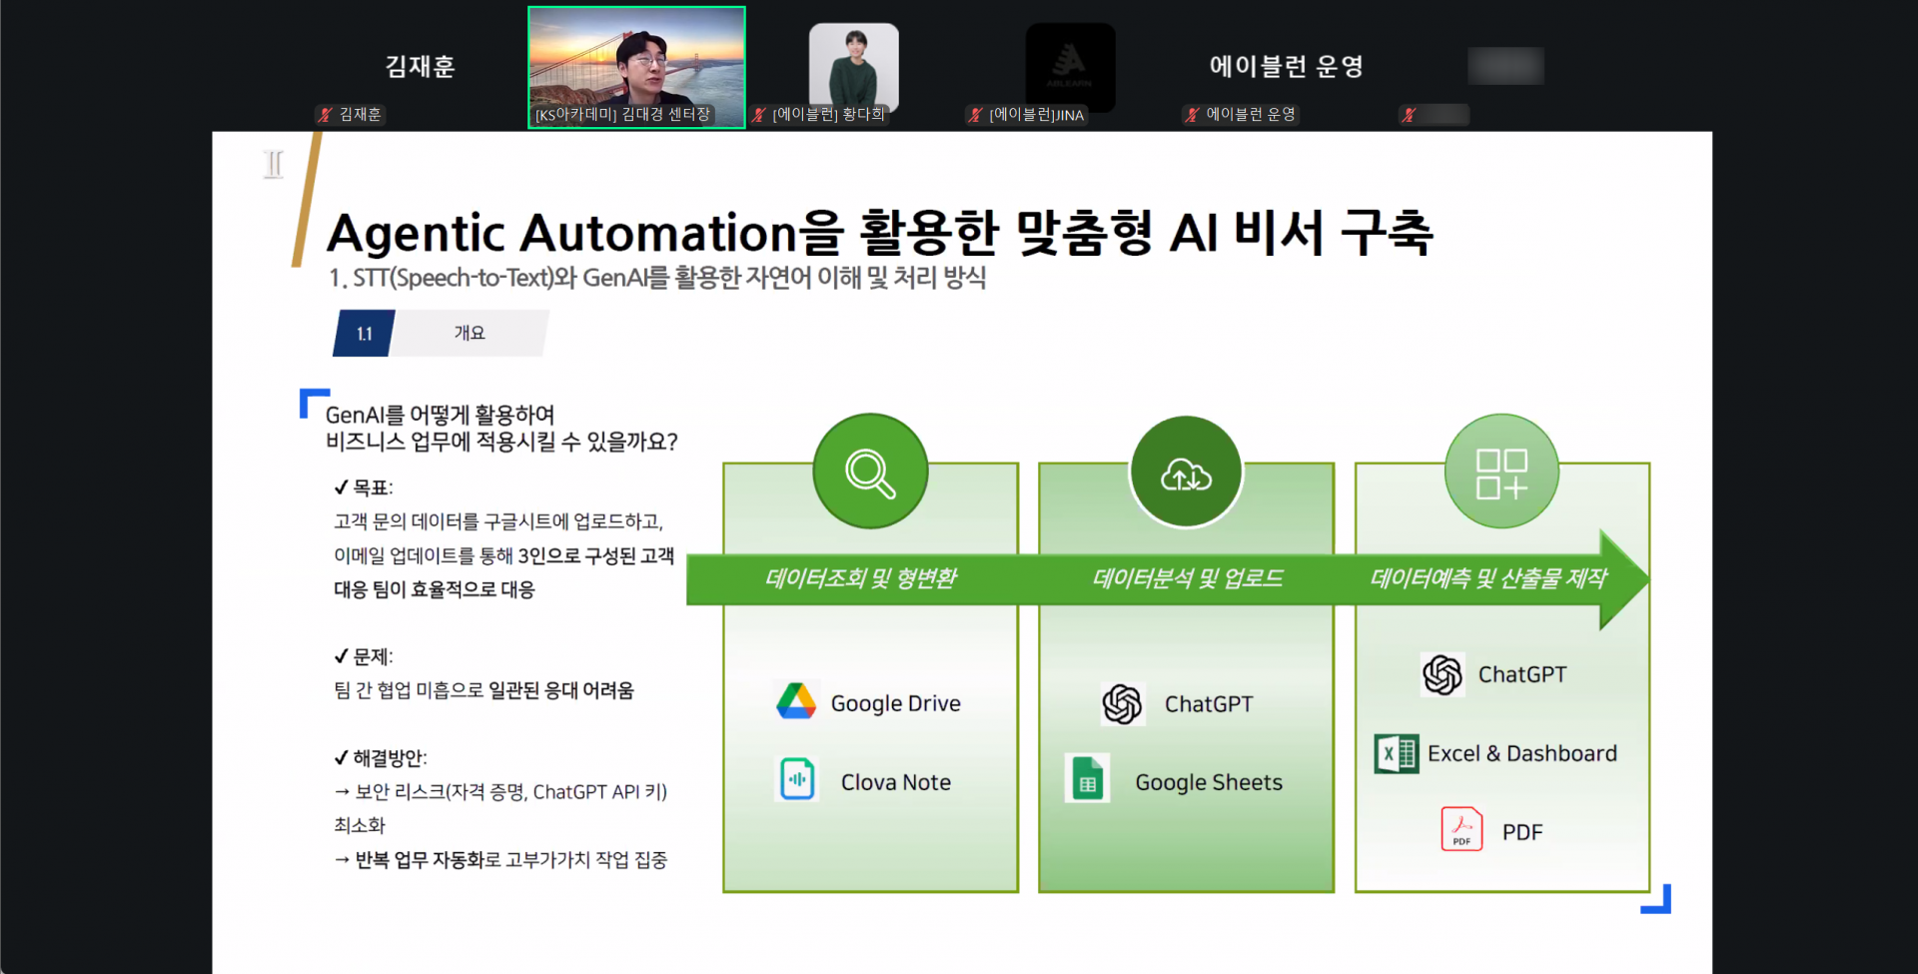
Task: Click the ✓ 해결방안: heading
Action: coord(381,758)
